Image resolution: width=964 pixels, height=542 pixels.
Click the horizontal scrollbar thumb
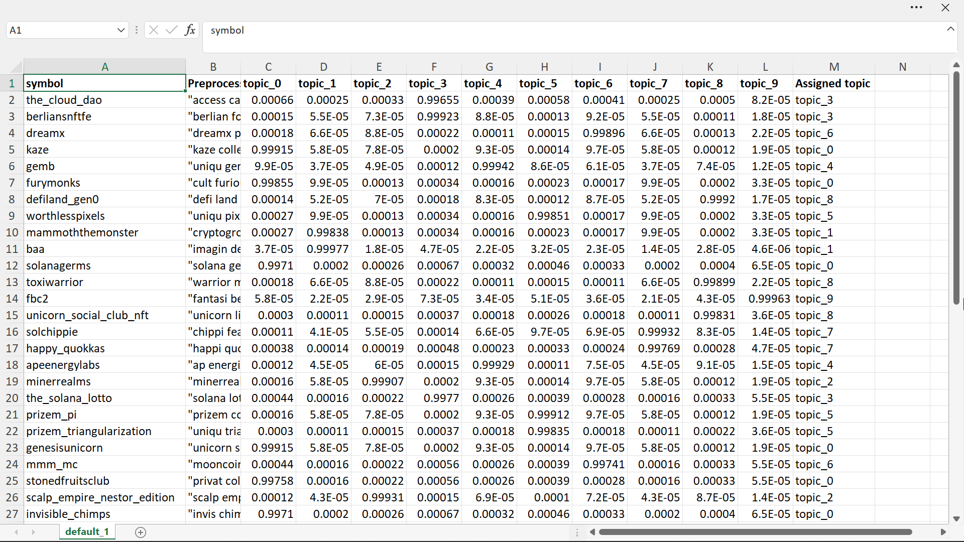[755, 532]
